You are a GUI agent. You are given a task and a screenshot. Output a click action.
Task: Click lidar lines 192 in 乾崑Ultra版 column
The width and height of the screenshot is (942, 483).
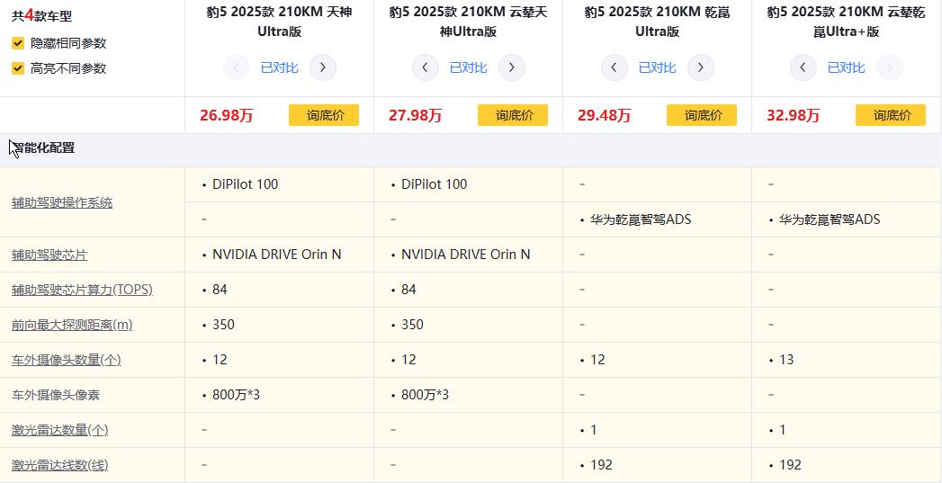(601, 465)
